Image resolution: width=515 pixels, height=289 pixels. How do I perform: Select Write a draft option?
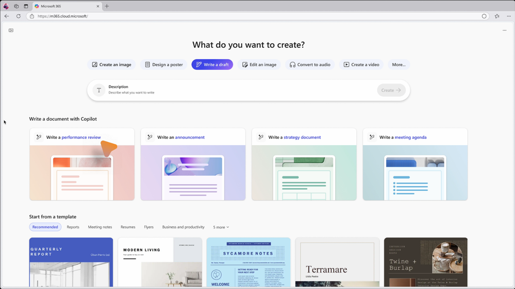(x=212, y=65)
